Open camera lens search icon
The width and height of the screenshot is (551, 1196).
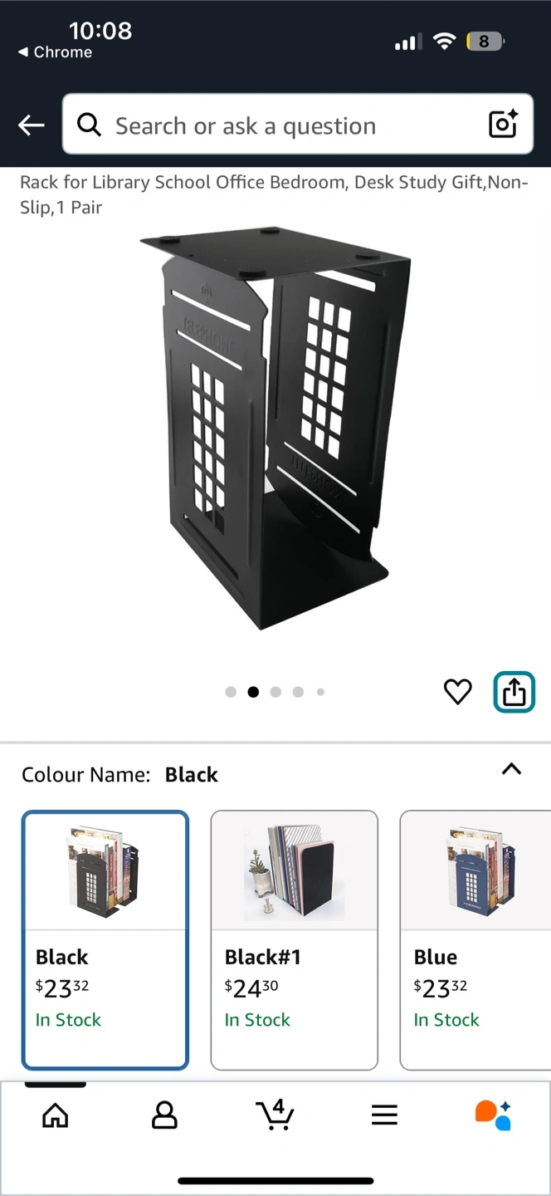click(503, 124)
